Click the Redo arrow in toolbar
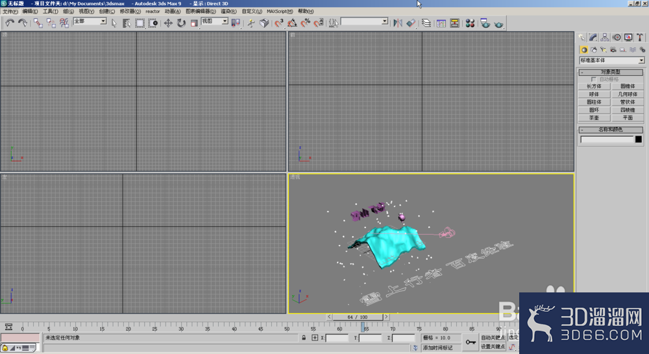 point(23,23)
